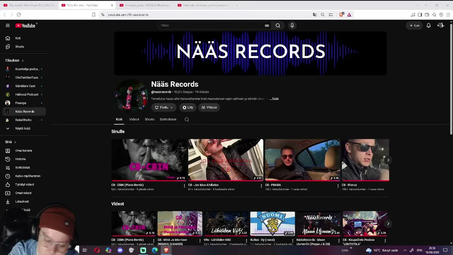Open the Brave VPN shield icon
Image resolution: width=453 pixels, height=255 pixels.
click(x=441, y=15)
